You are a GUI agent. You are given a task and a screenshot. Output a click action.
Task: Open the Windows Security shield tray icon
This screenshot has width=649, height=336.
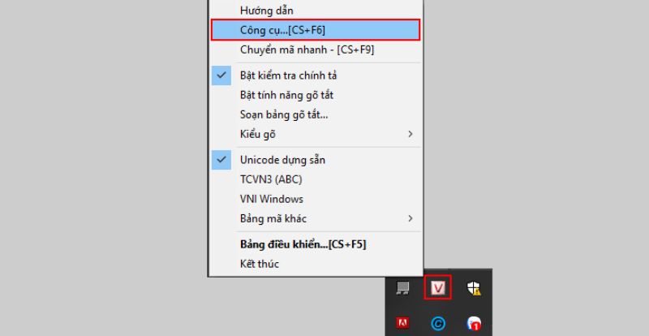[474, 288]
